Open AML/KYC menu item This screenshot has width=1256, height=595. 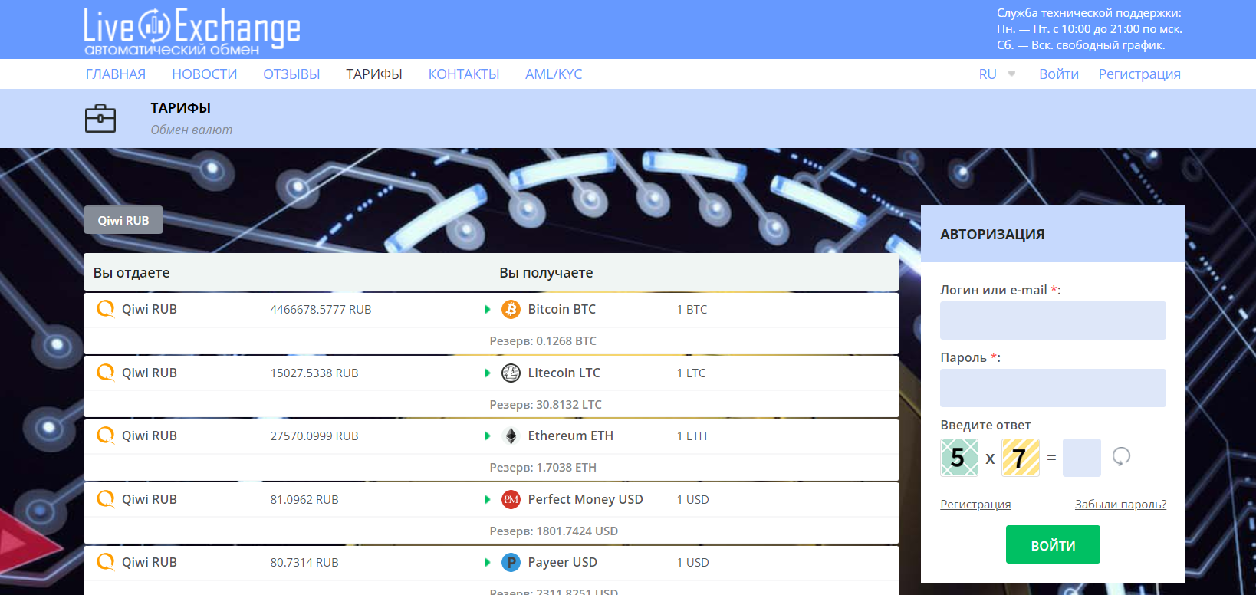(x=554, y=74)
